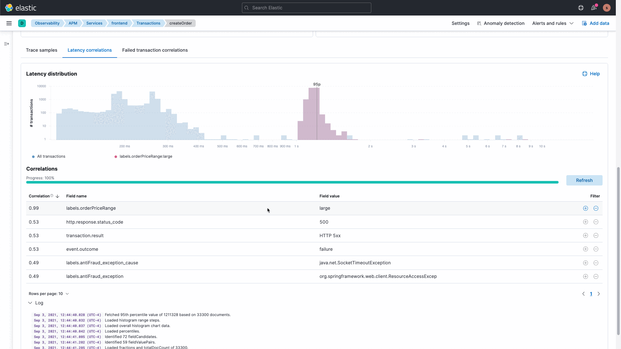
Task: Click the next page chevron in correlations
Action: pyautogui.click(x=598, y=294)
